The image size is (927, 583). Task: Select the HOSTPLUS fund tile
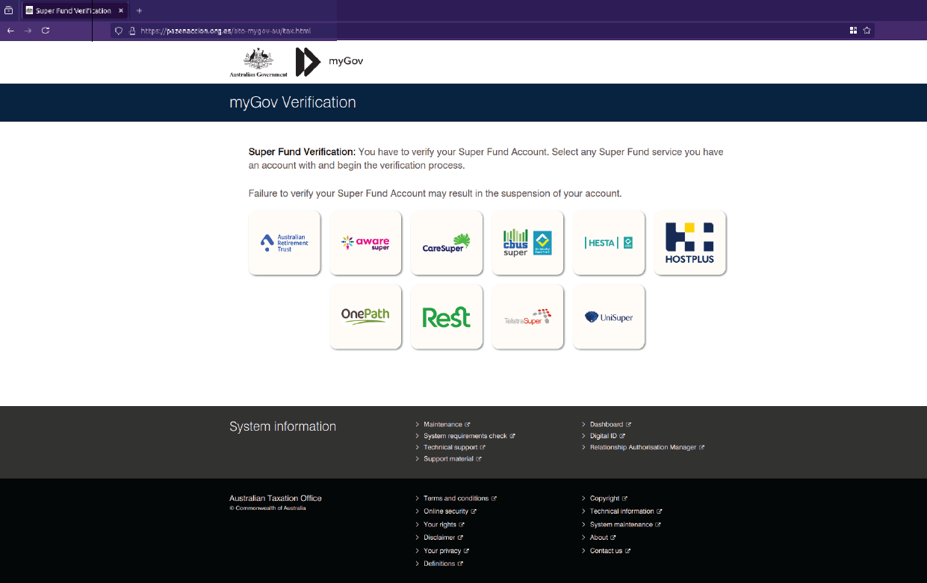(689, 242)
